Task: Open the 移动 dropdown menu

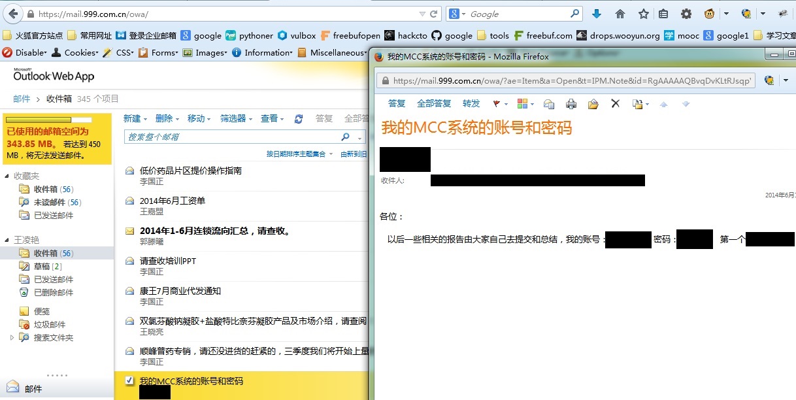Action: (x=199, y=118)
